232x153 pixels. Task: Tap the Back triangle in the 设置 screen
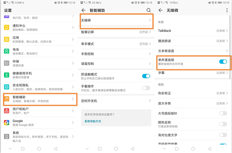56,149
